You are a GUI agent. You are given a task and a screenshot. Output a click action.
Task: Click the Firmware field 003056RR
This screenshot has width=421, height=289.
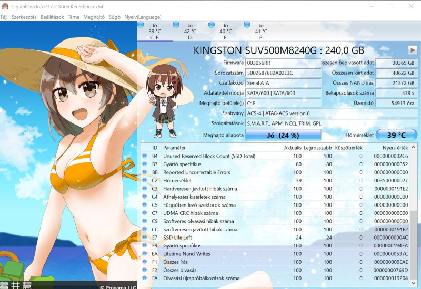tap(283, 63)
